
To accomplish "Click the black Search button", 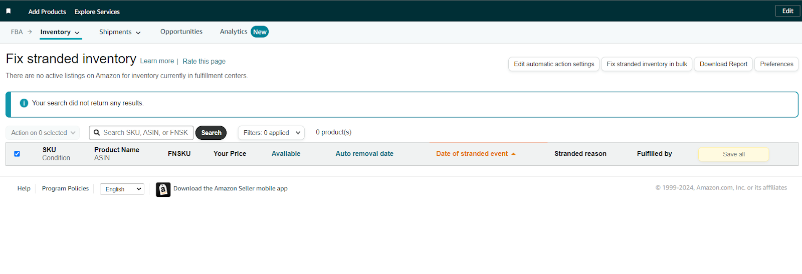I will pyautogui.click(x=211, y=133).
